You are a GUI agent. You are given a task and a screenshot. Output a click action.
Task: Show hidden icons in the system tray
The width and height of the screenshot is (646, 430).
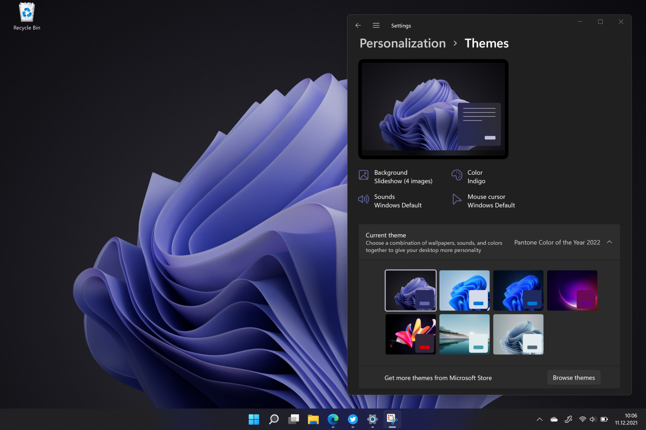point(539,419)
